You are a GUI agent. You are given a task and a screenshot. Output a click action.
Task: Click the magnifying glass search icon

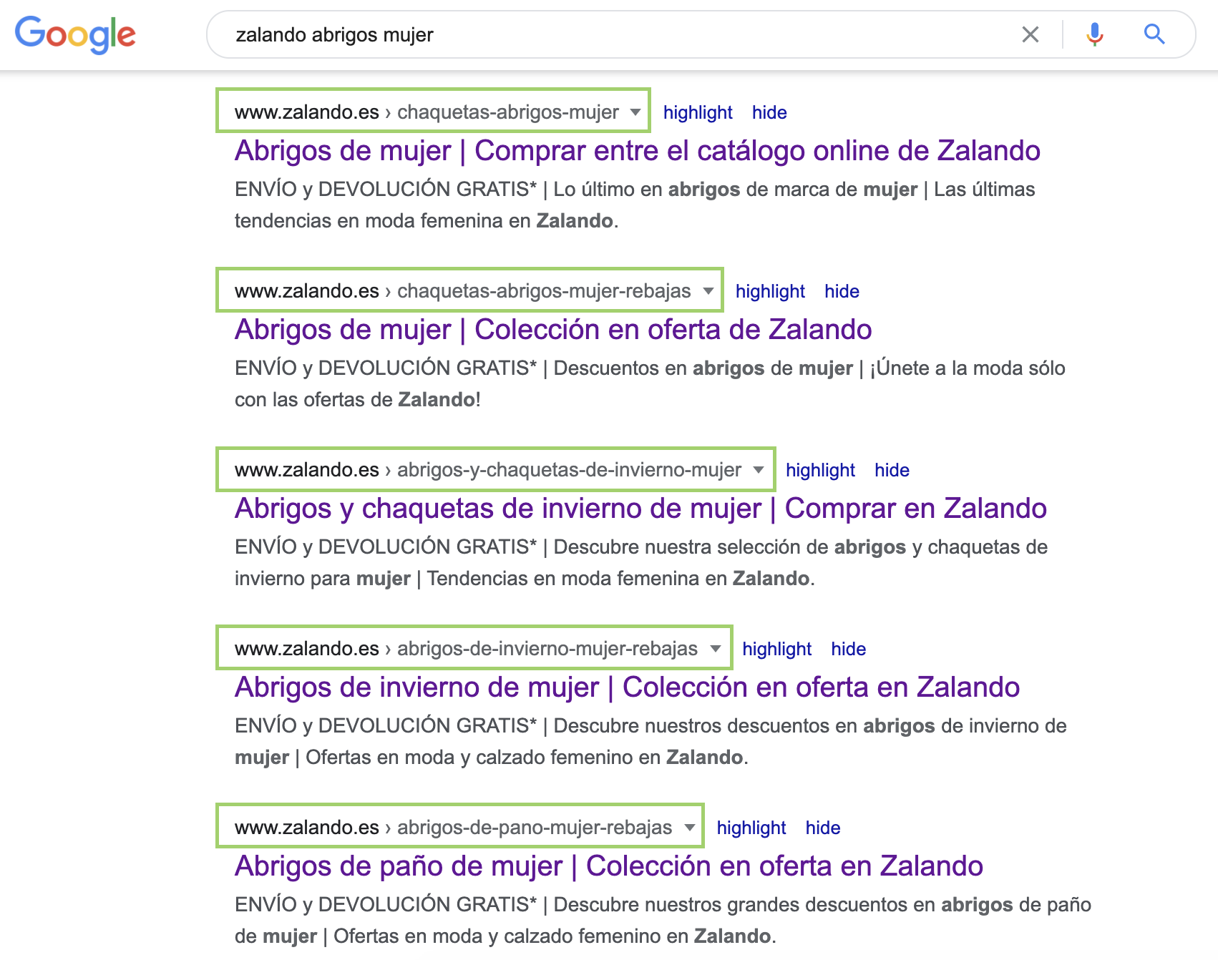click(1154, 34)
